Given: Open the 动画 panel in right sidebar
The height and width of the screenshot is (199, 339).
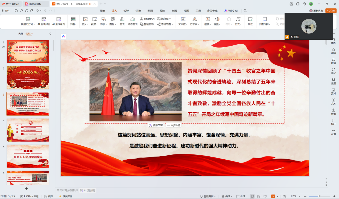Looking at the screenshot, I should click(x=333, y=51).
